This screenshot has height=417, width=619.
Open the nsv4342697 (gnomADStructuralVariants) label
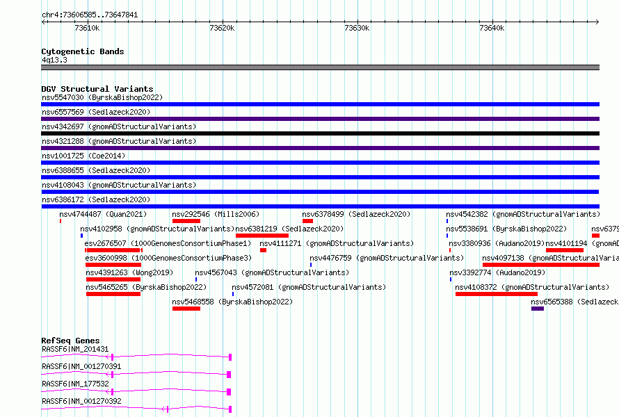click(x=119, y=126)
